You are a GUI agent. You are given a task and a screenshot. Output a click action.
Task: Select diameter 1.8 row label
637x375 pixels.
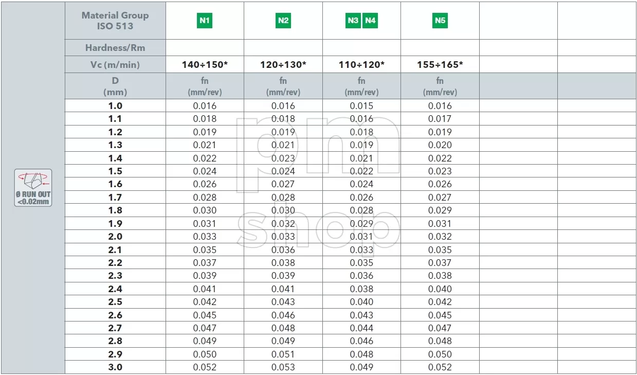pos(115,210)
